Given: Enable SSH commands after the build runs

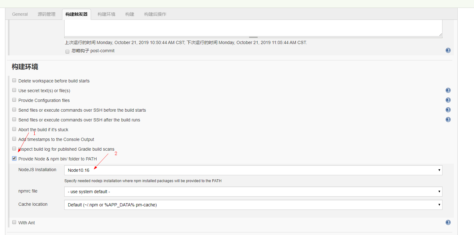Looking at the screenshot, I should (x=14, y=120).
